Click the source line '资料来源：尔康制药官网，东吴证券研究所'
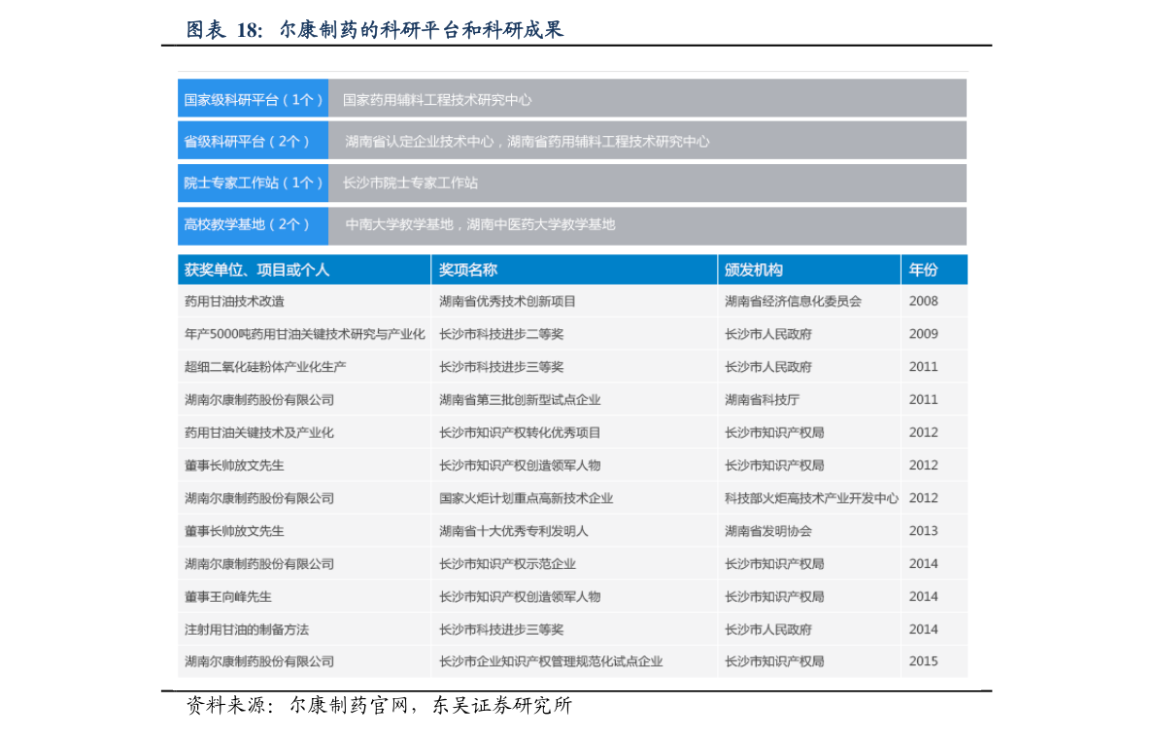This screenshot has height=736, width=1157. (379, 705)
